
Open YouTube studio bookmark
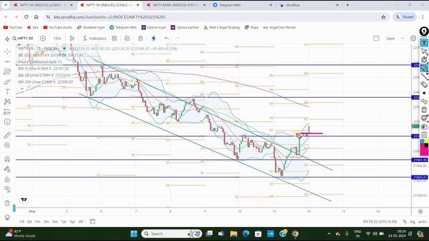click(x=58, y=27)
